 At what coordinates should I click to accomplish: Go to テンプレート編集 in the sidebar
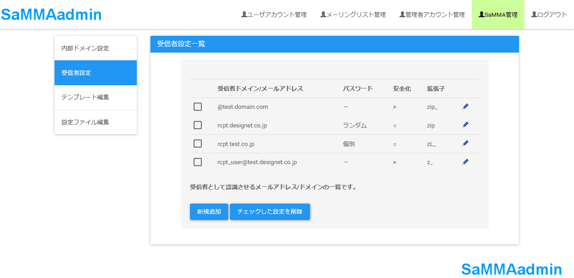[95, 98]
